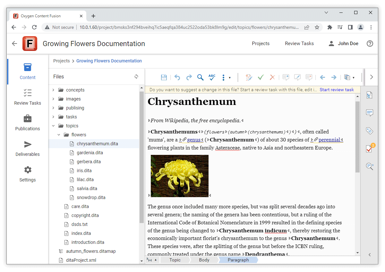Open Settings in left sidebar

(28, 174)
